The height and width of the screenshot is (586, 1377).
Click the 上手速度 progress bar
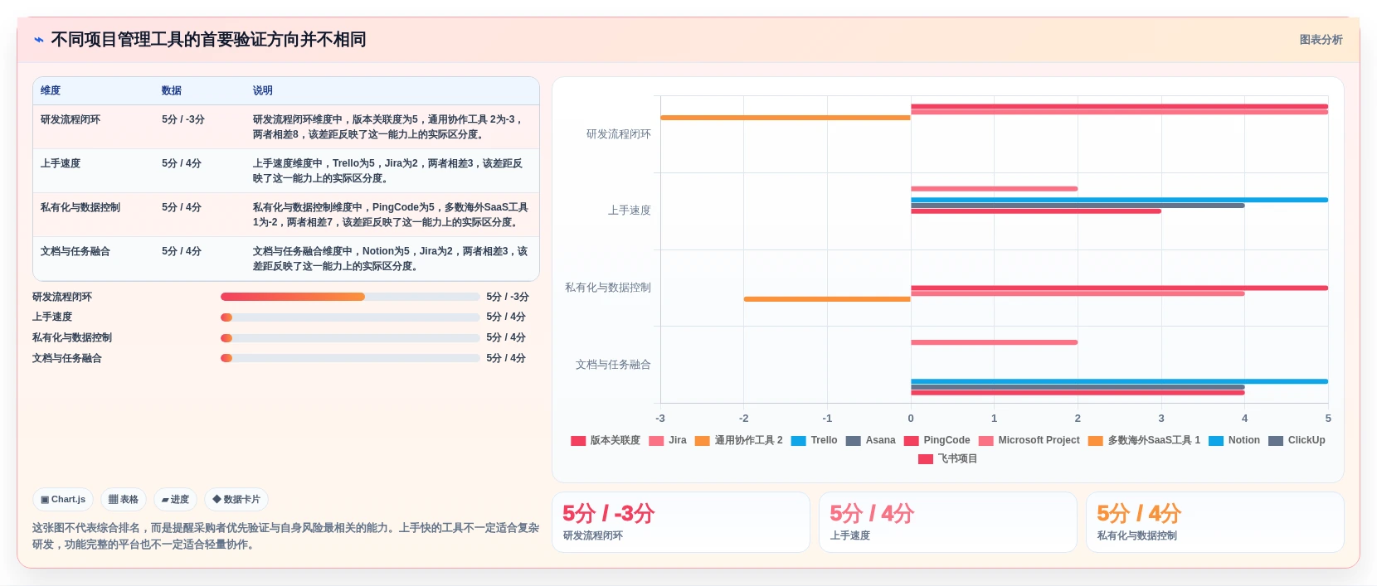[350, 317]
